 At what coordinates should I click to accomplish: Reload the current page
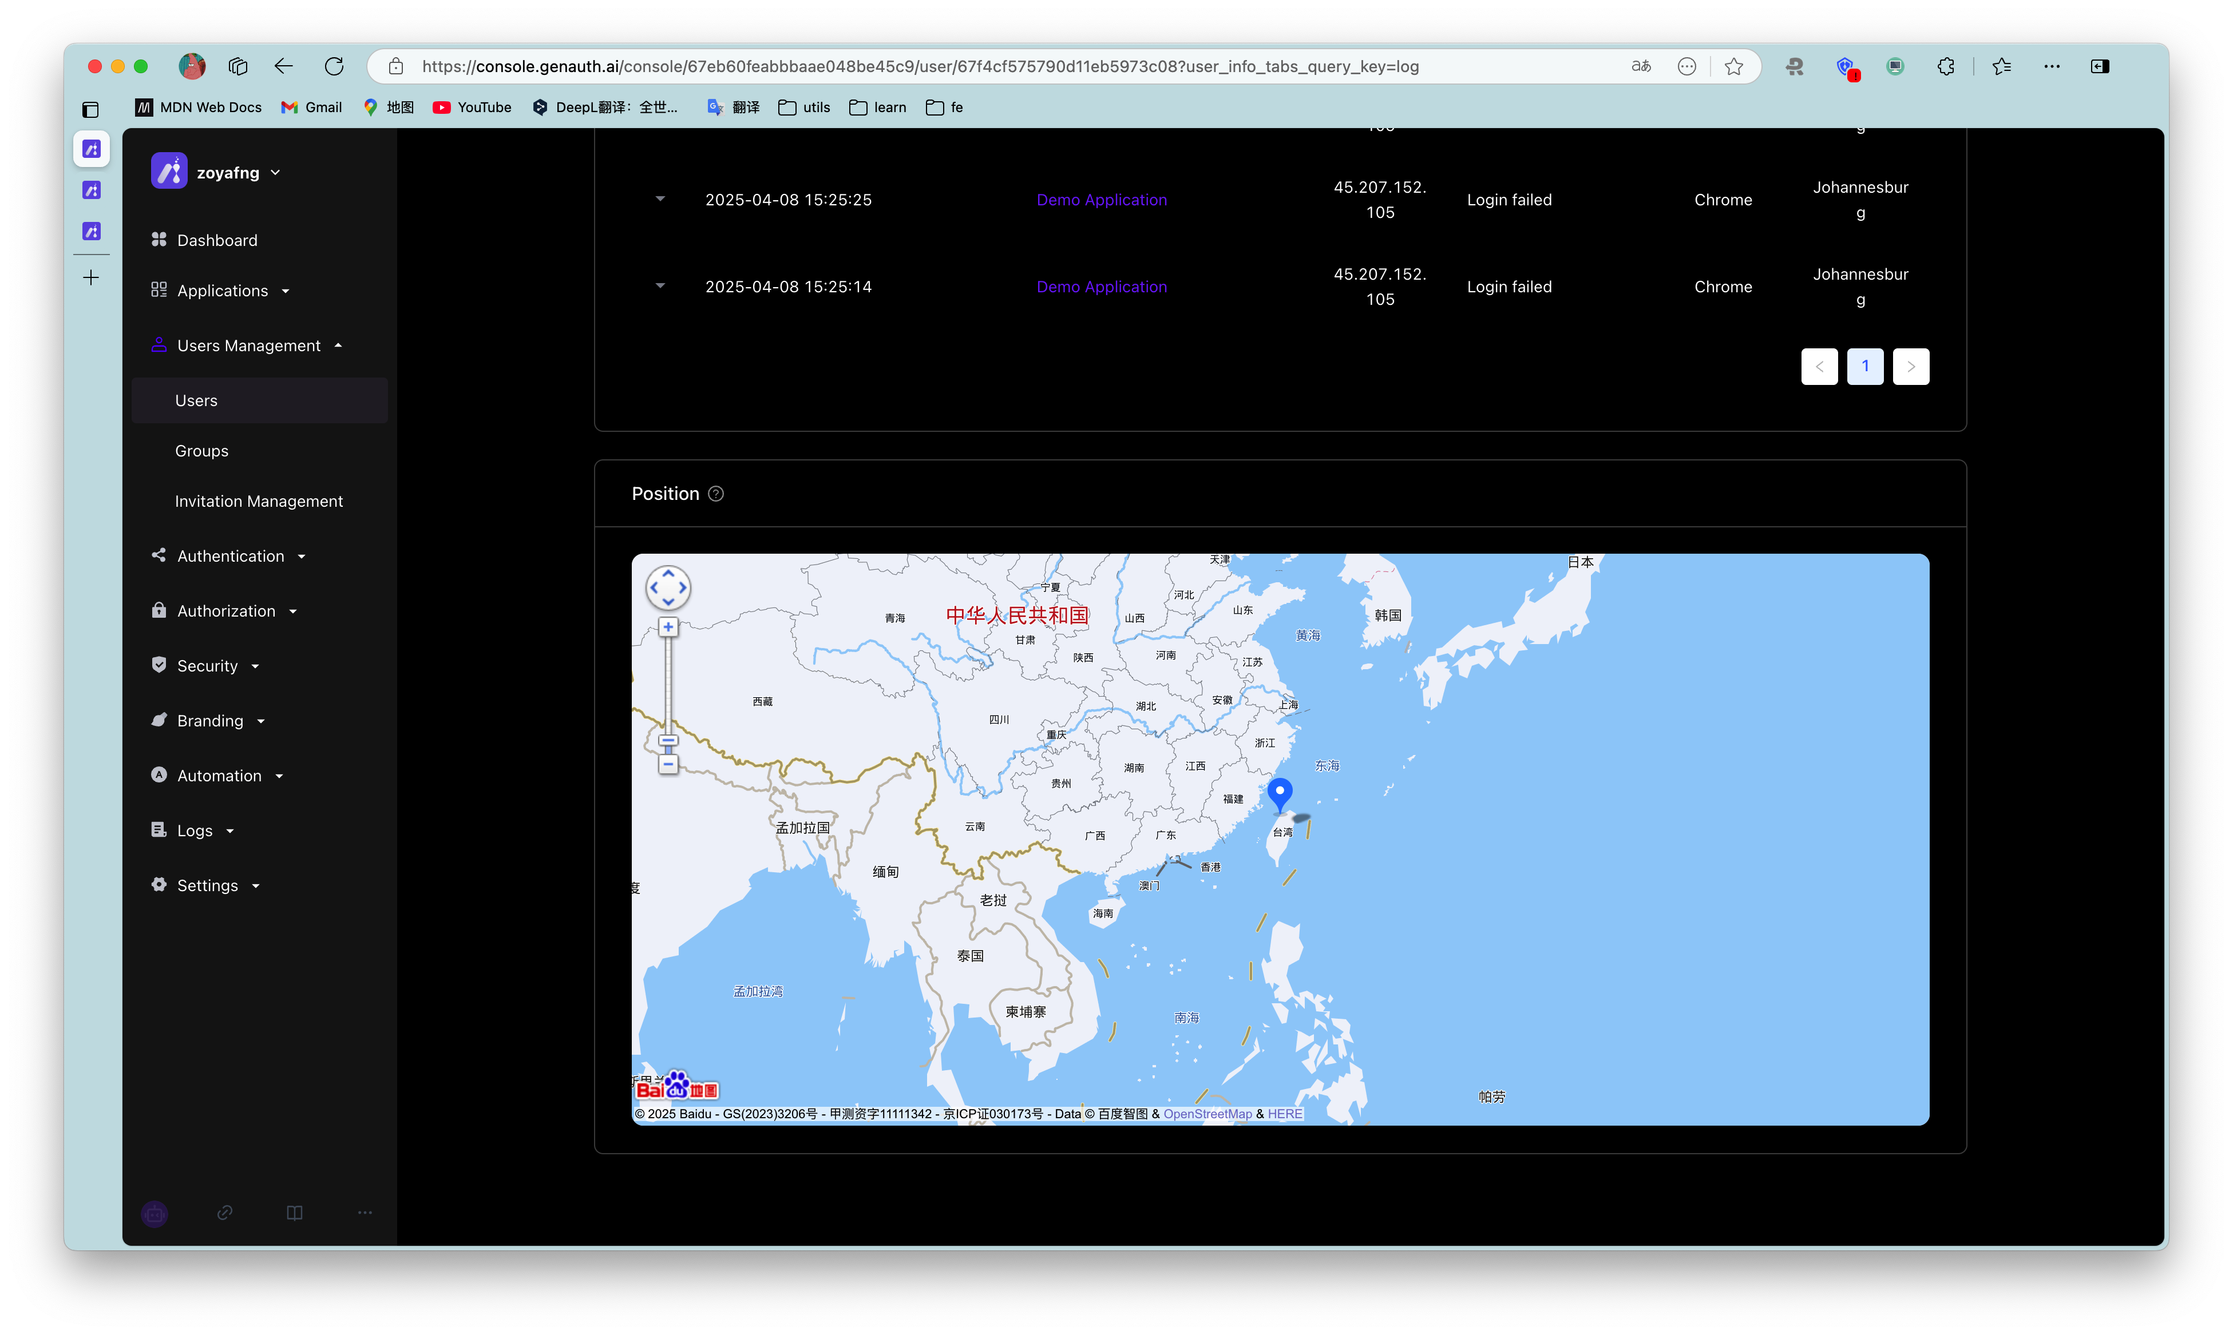coord(334,66)
